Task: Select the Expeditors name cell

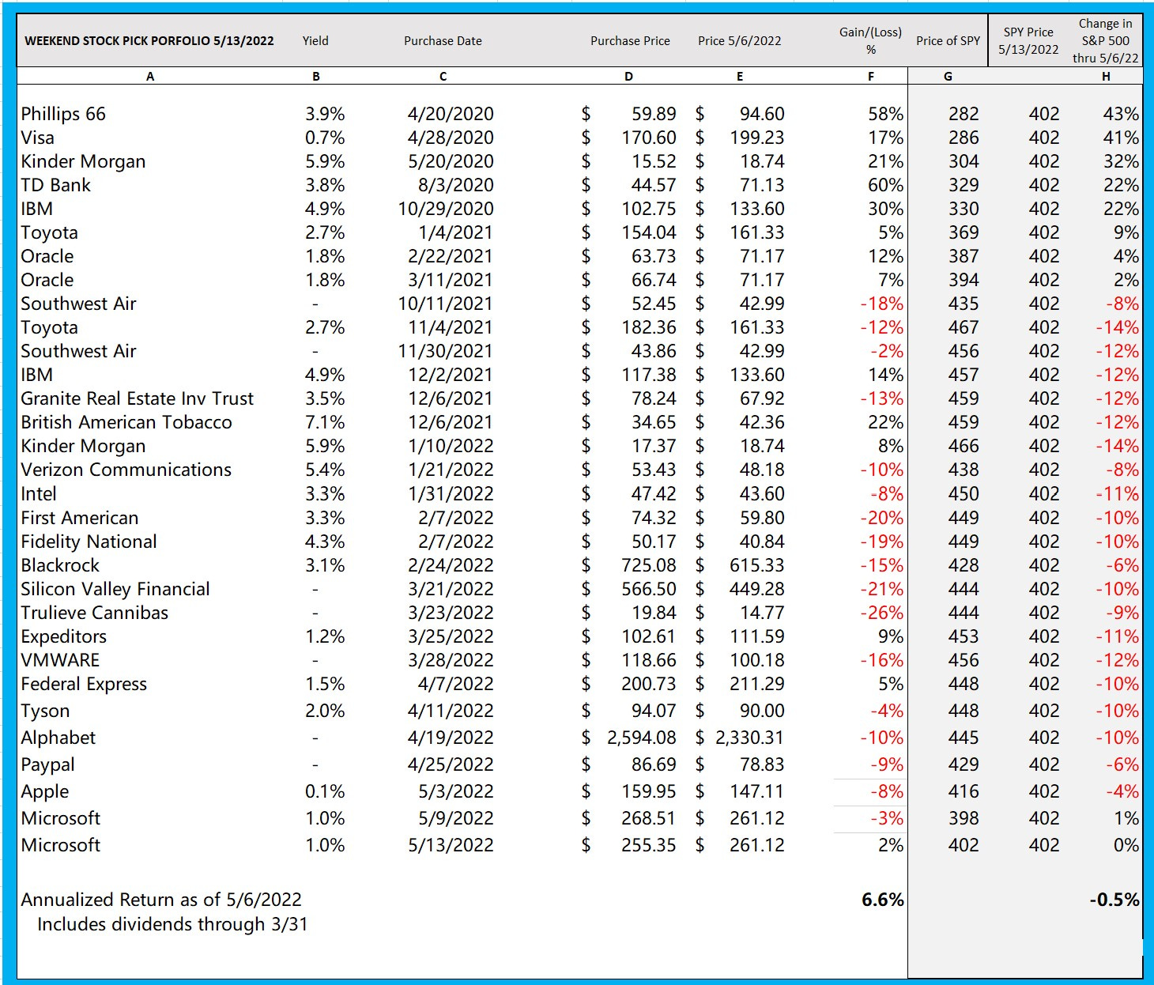Action: click(x=64, y=636)
